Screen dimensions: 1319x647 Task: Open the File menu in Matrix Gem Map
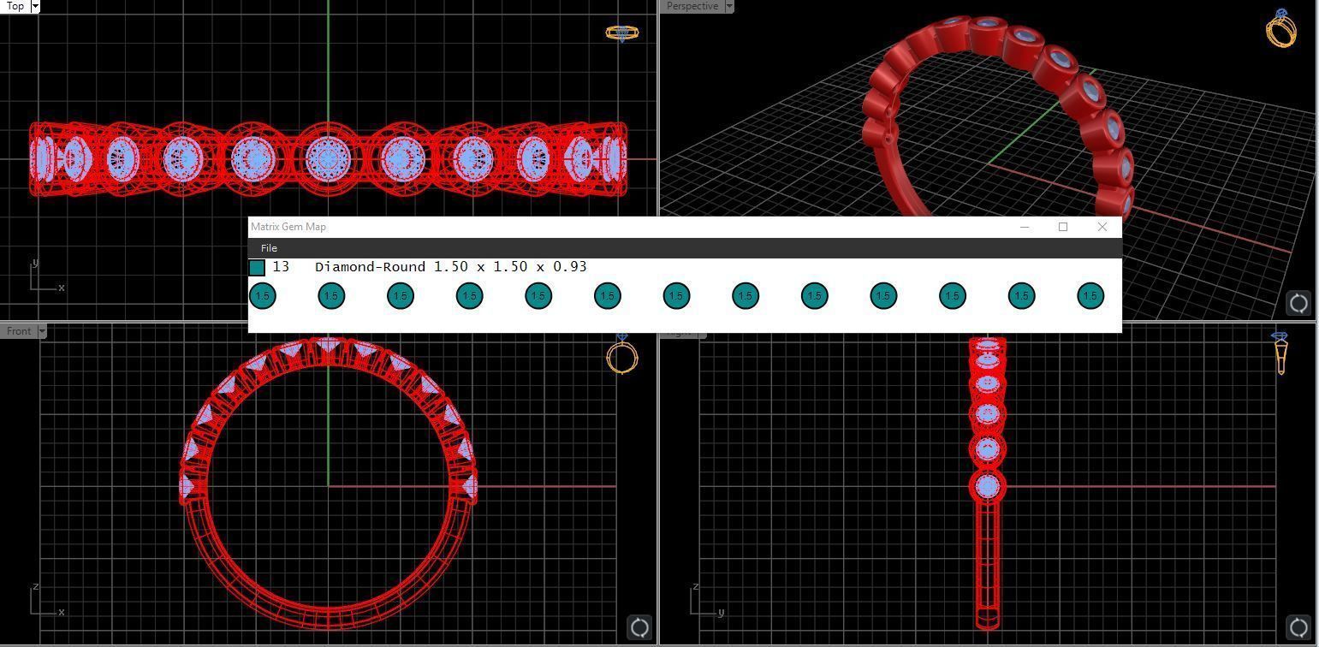point(269,248)
